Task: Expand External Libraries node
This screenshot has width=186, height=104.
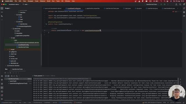Action: [6, 66]
